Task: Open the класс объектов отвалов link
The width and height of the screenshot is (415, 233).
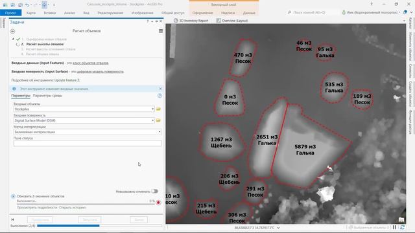Action: (91, 63)
